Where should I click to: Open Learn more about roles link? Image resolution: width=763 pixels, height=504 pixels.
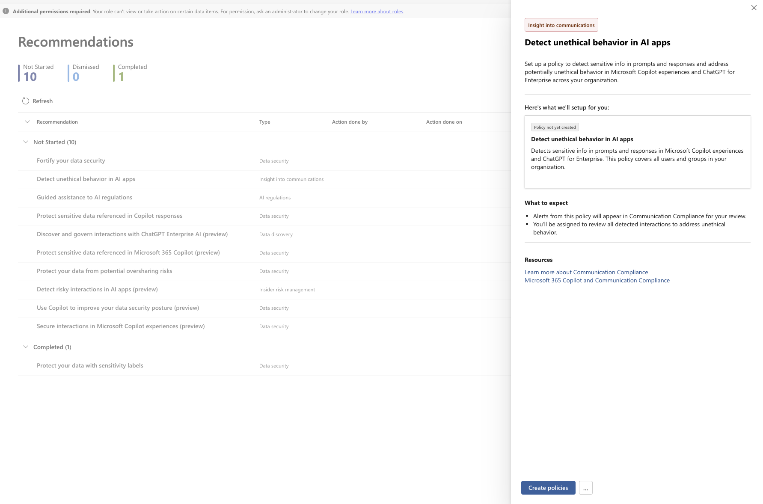click(377, 12)
